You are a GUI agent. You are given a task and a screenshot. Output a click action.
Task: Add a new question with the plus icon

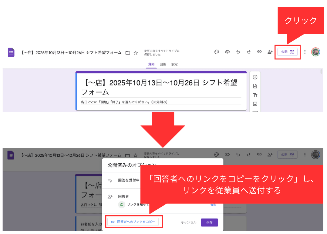pyautogui.click(x=255, y=77)
